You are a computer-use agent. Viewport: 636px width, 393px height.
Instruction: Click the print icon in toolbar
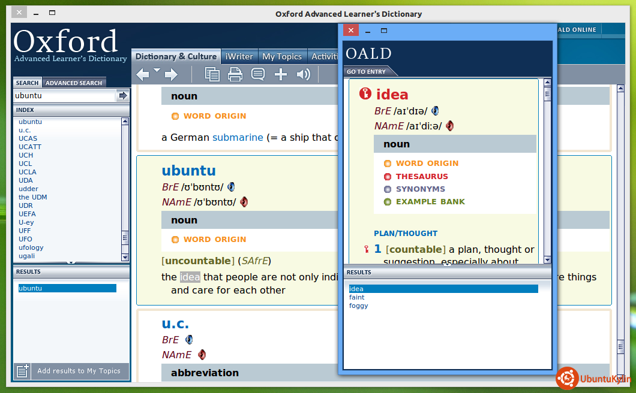click(x=235, y=74)
